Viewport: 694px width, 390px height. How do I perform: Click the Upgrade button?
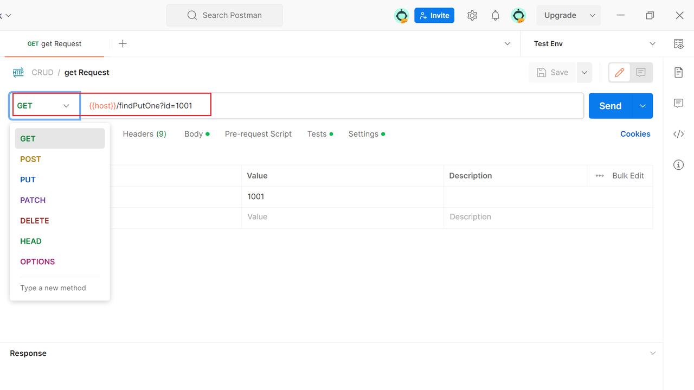[560, 15]
